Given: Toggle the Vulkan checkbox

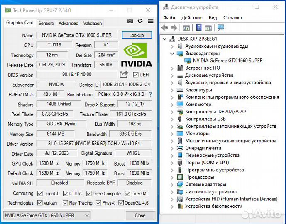Looking at the screenshot, I should 39,203.
